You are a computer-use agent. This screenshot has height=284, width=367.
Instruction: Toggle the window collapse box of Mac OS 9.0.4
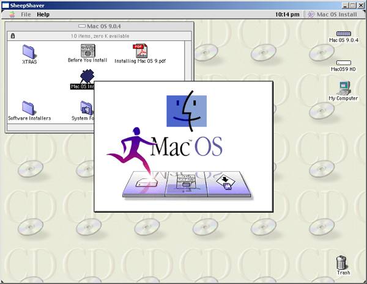point(187,27)
